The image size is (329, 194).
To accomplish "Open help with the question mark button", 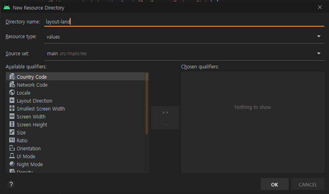I will point(11,184).
